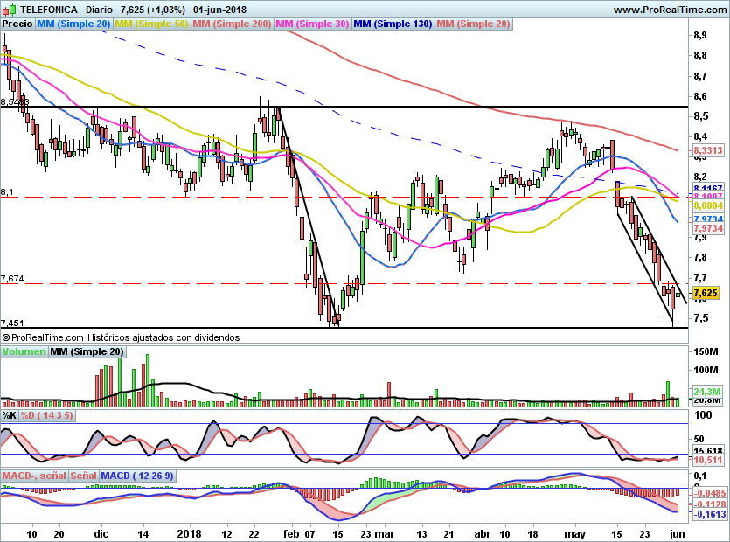Viewport: 730px width, 542px height.
Task: Click the %D (14 3 5) label
Action: (x=46, y=415)
